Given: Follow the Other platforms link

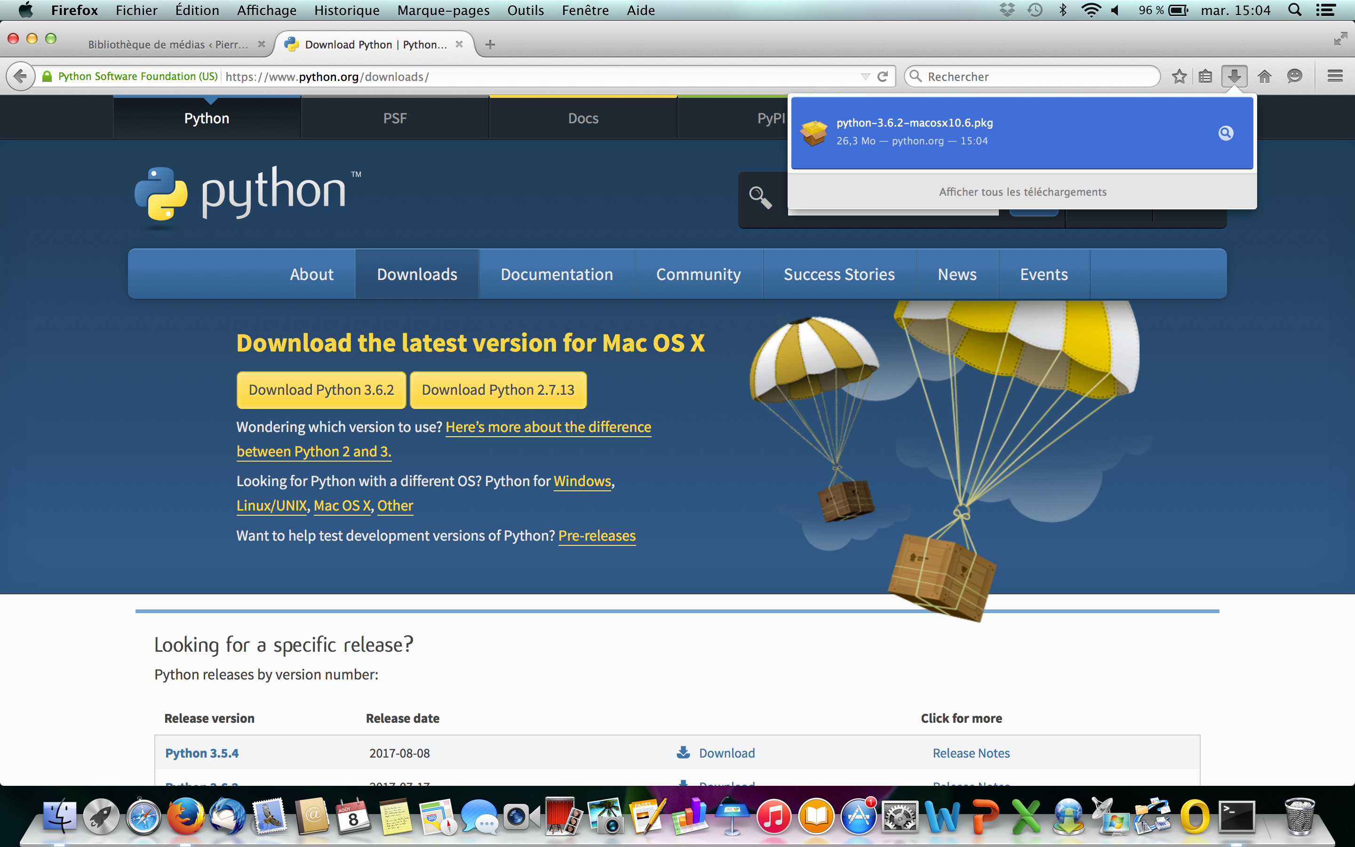Looking at the screenshot, I should (395, 505).
